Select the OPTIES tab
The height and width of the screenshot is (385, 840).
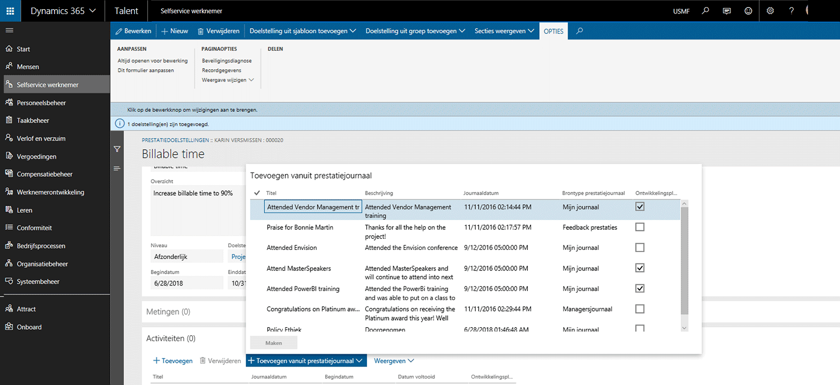tap(553, 31)
